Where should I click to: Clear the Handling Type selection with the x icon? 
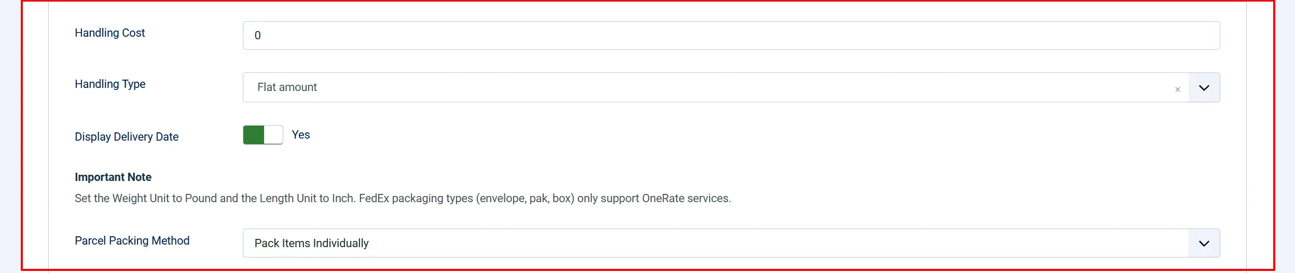coord(1177,89)
